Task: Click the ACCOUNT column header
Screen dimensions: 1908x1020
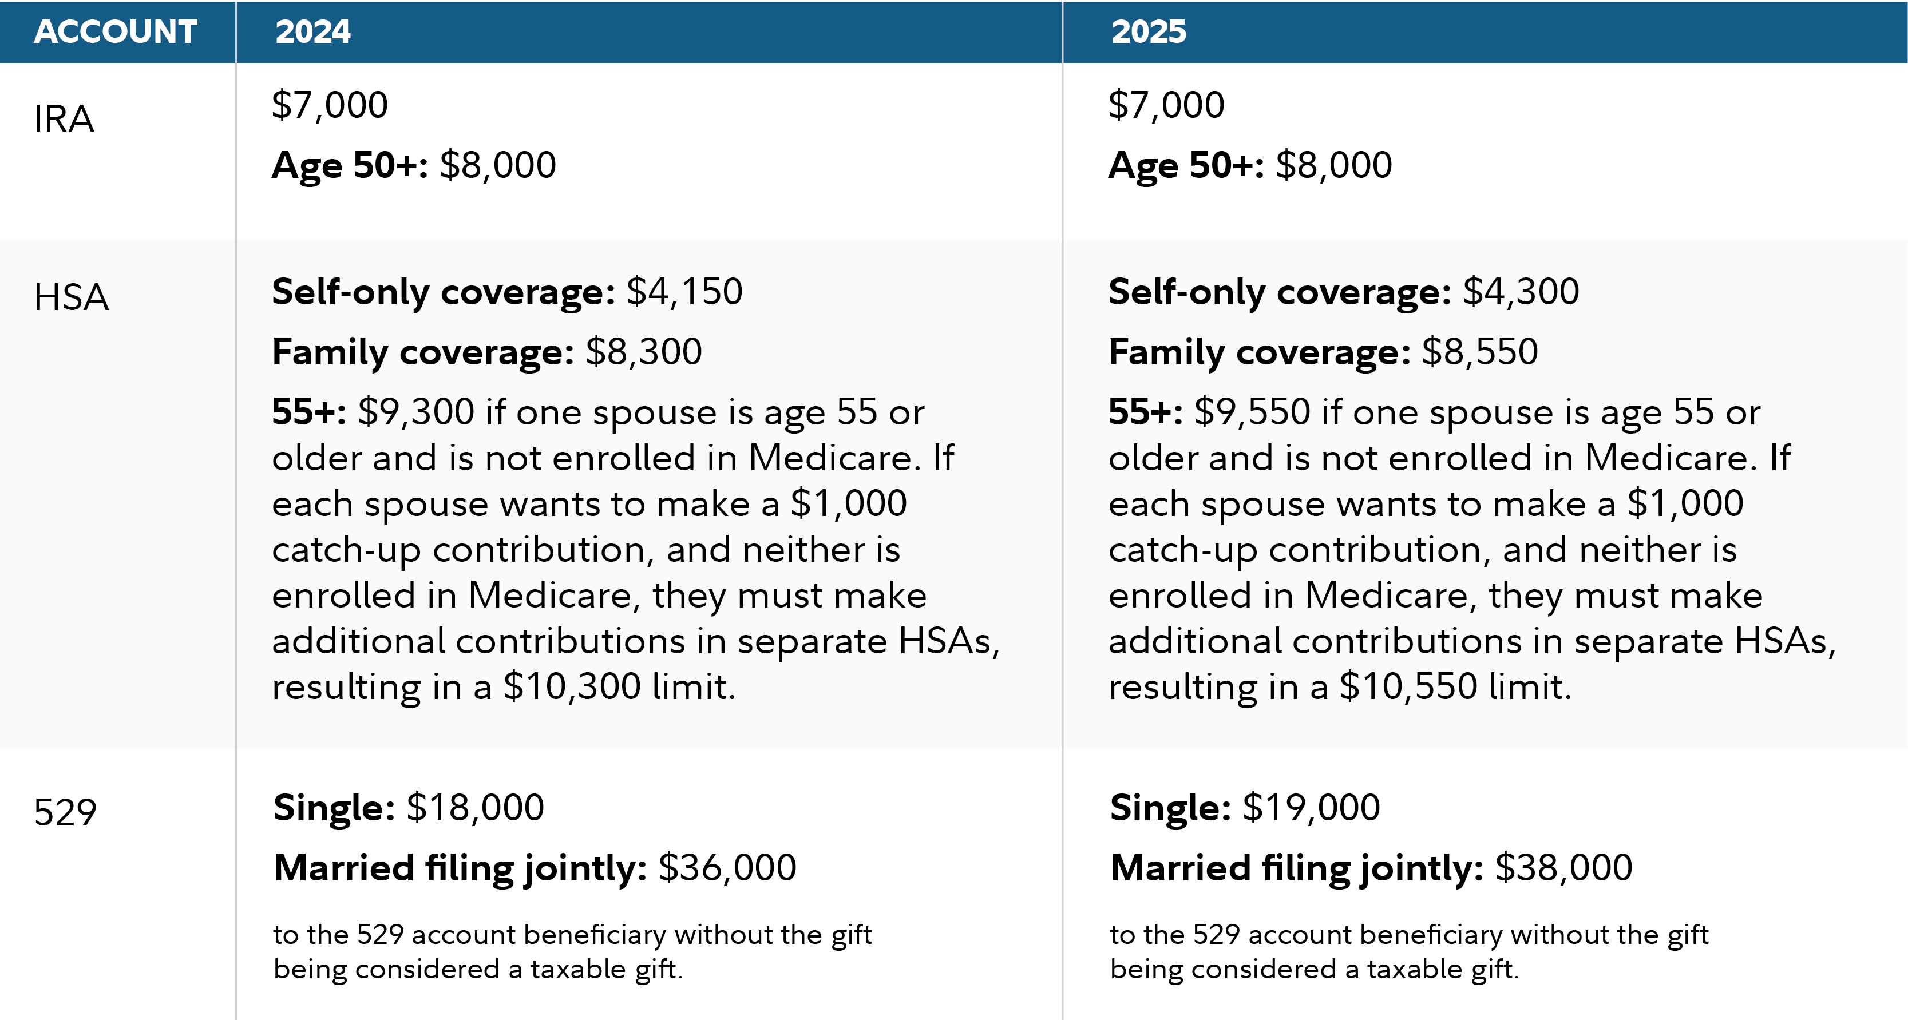Action: click(x=116, y=32)
